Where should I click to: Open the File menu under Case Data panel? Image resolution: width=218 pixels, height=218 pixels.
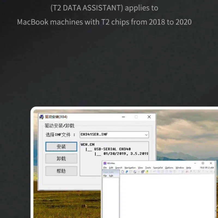105,176
